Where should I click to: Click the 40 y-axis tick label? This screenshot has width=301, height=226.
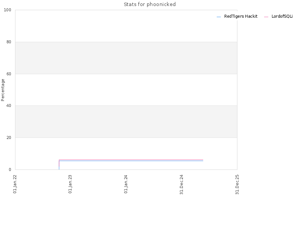point(9,106)
